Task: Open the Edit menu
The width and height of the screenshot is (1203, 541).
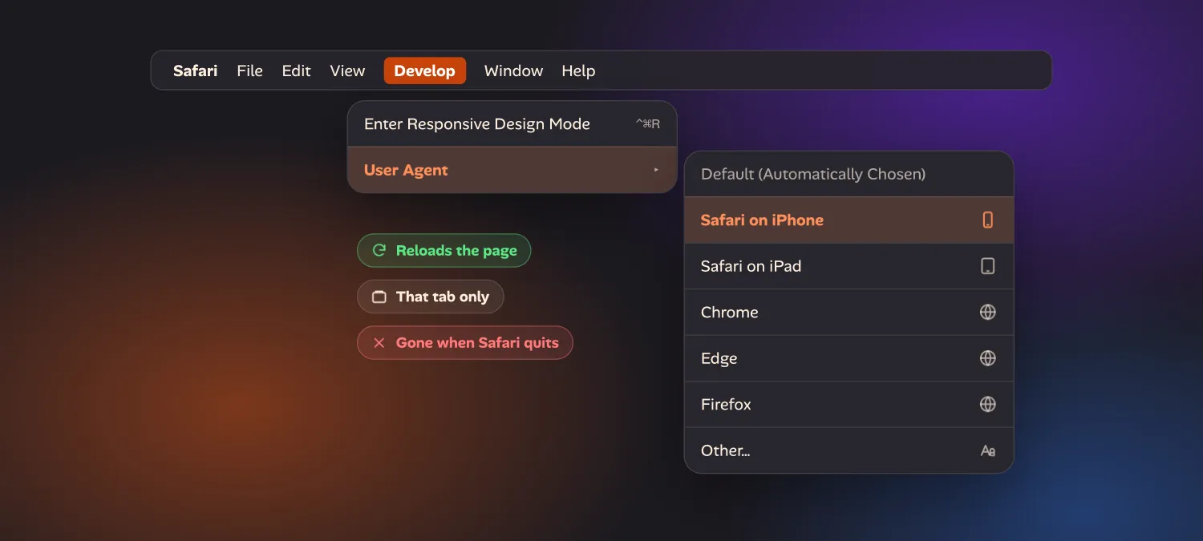Action: click(x=296, y=71)
